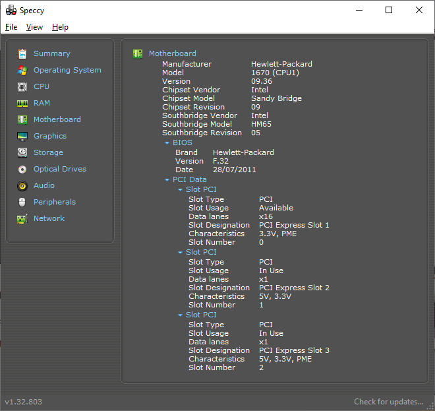Click the Operating System Windows flag icon
435x411 pixels.
(x=22, y=70)
